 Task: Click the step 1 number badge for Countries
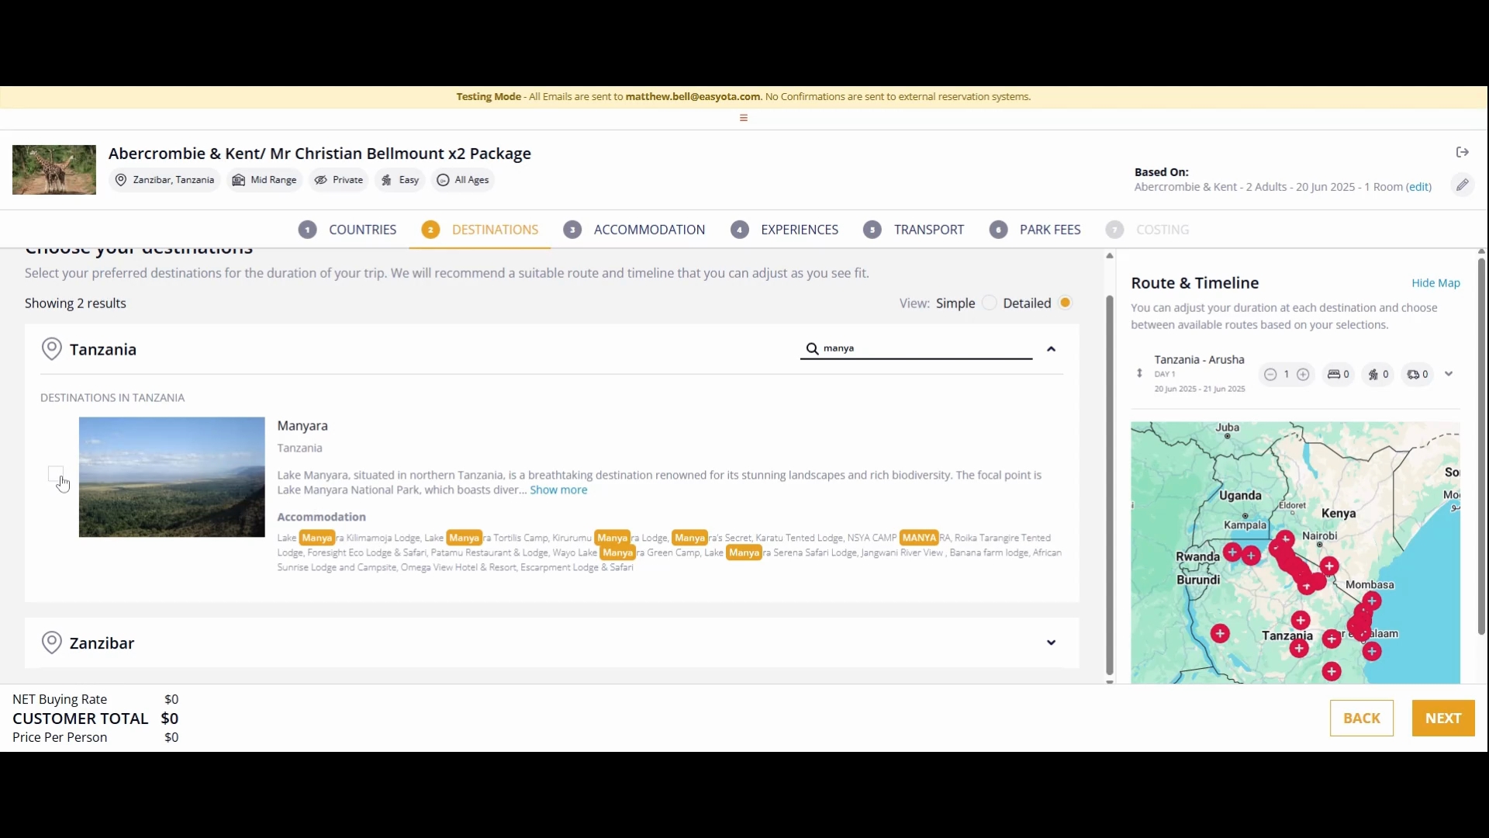click(308, 230)
